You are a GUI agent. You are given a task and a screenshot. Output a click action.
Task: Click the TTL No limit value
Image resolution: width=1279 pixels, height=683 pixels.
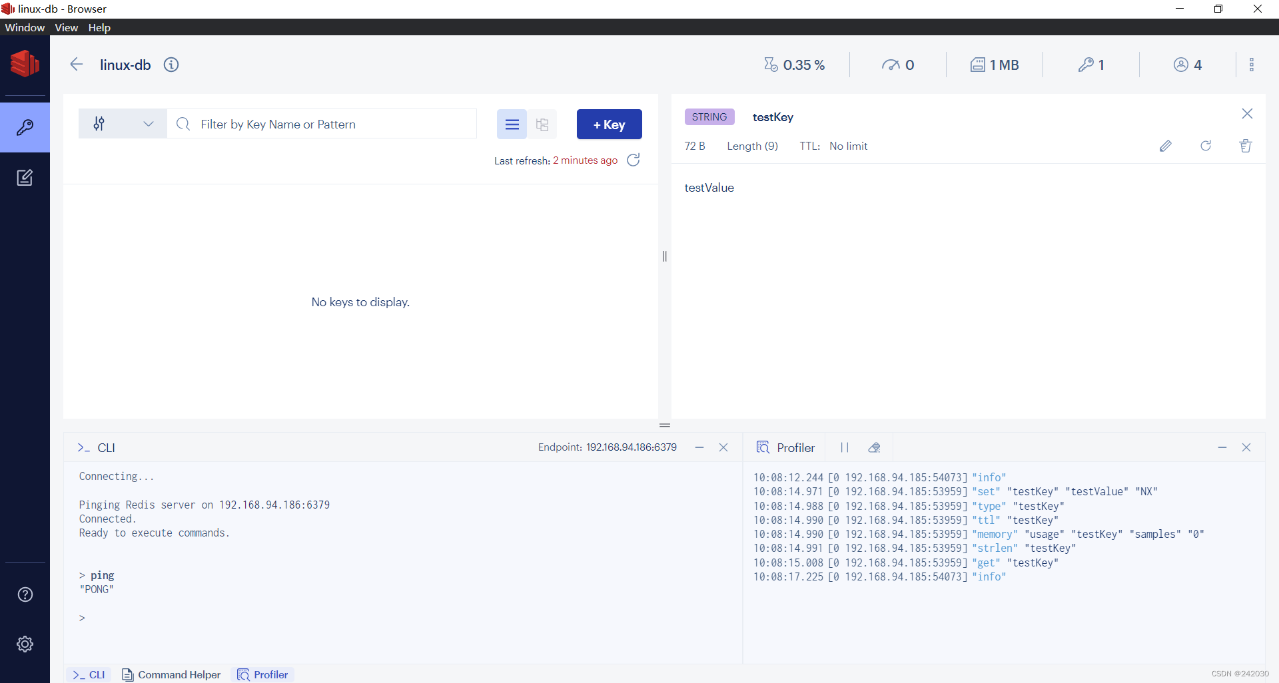click(848, 146)
